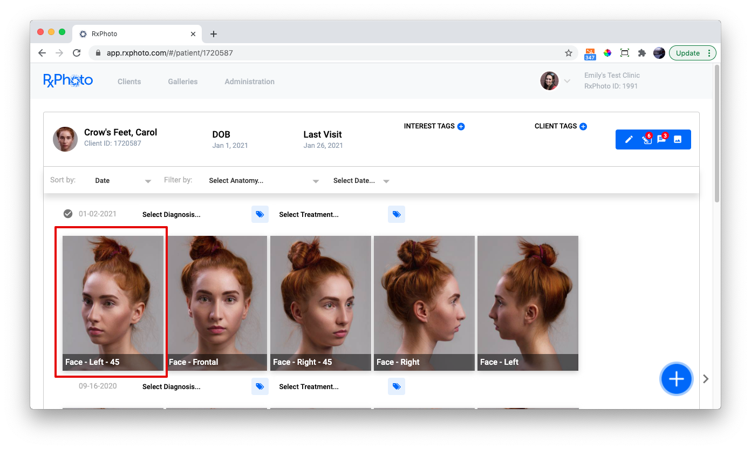Open the Face - Frontal photo
Image resolution: width=751 pixels, height=449 pixels.
[x=216, y=303]
